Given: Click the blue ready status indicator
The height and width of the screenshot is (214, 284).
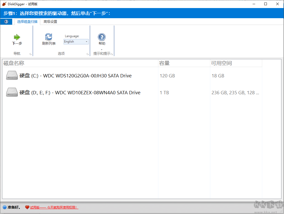Looking at the screenshot, I should click(x=5, y=207).
